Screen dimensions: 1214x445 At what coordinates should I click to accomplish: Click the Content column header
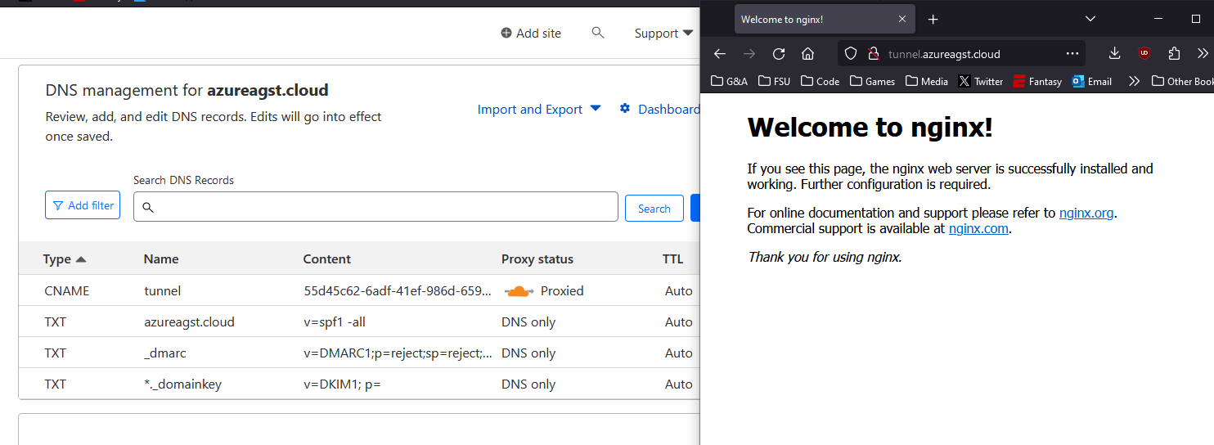point(326,259)
